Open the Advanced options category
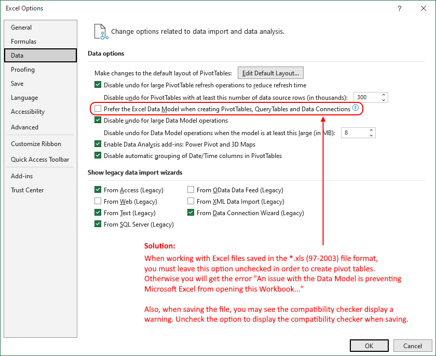The image size is (436, 356). 40,127
